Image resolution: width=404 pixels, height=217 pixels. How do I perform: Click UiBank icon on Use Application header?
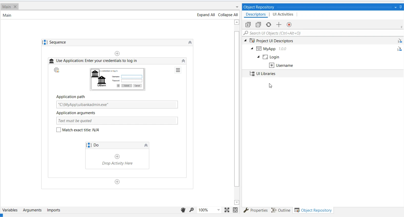pos(51,61)
